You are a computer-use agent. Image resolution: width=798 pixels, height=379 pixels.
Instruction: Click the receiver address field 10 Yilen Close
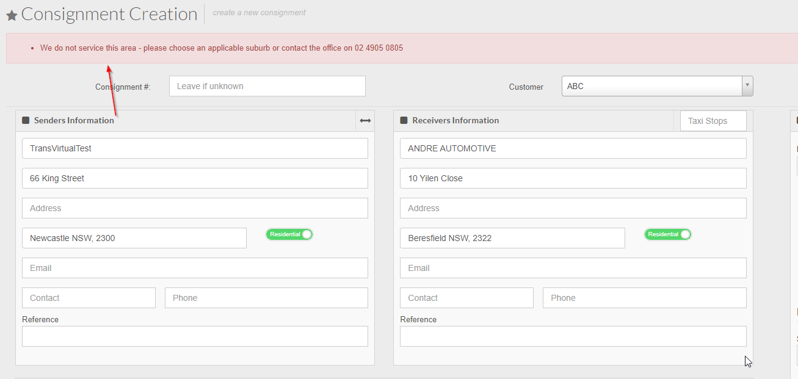coord(573,178)
